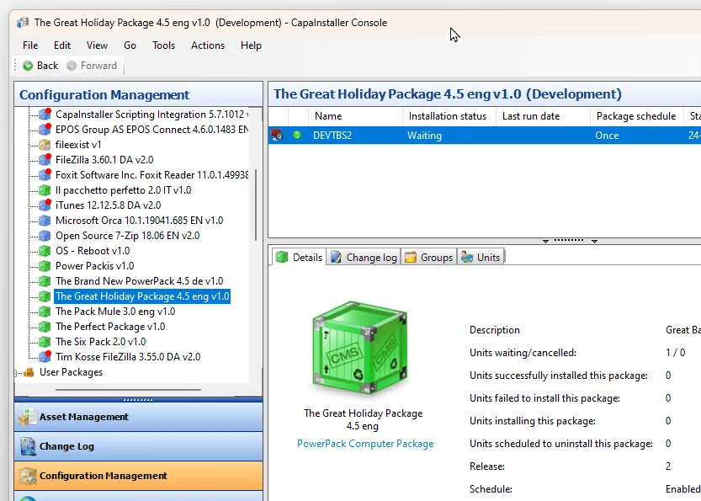701x501 pixels.
Task: Click the User Packages folder icon
Action: coord(29,372)
